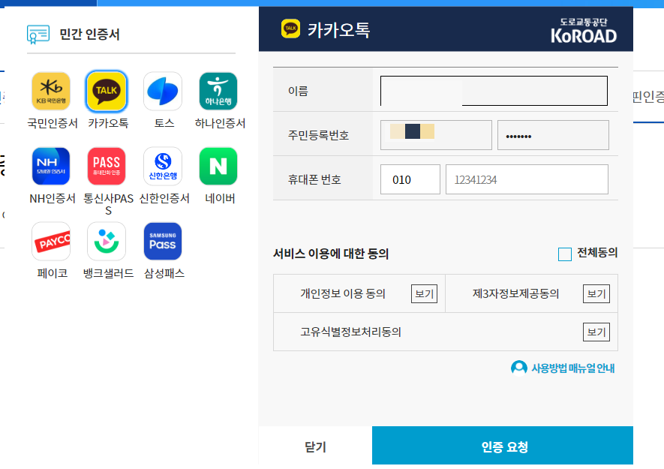Click the 제3자정보제공동의 text
Image resolution: width=664 pixels, height=469 pixels.
point(515,293)
